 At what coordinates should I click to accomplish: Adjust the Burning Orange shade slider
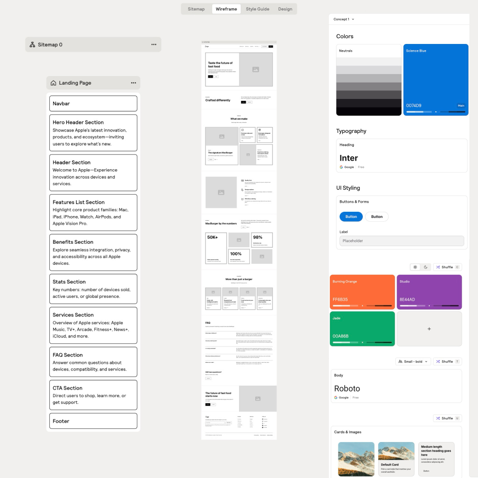[362, 306]
